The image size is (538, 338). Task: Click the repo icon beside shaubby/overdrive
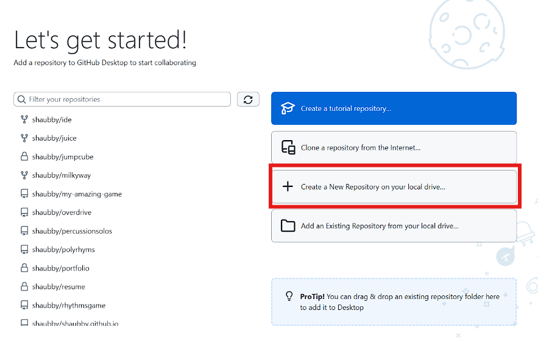pos(24,213)
